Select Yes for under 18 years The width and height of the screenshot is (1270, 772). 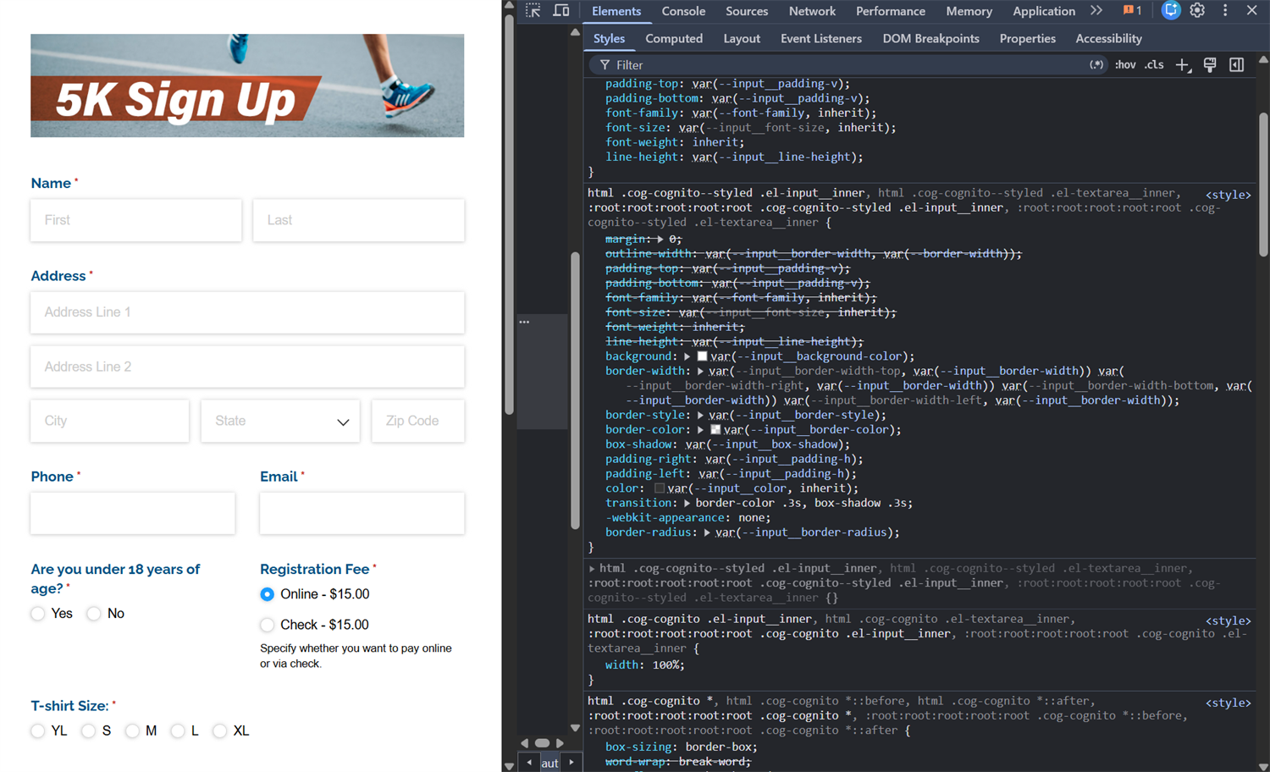point(38,613)
